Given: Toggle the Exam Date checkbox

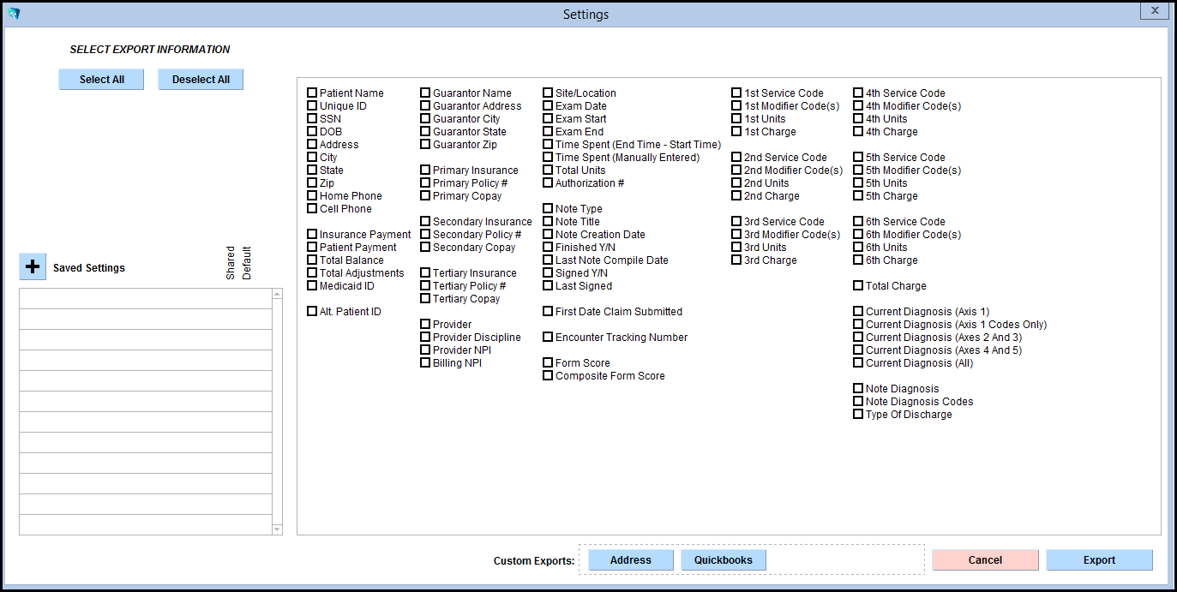Looking at the screenshot, I should pyautogui.click(x=548, y=105).
